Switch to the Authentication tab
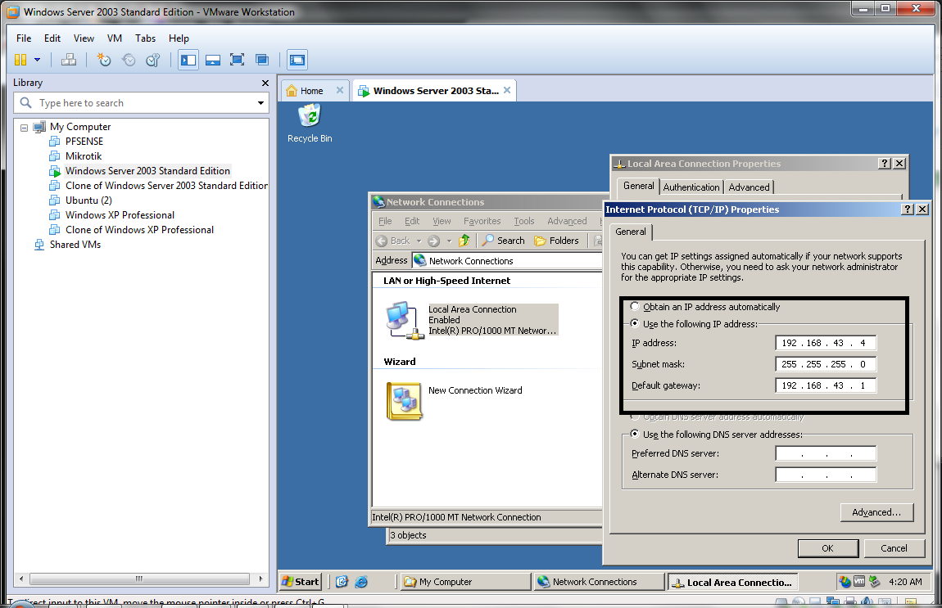942x608 pixels. click(691, 187)
